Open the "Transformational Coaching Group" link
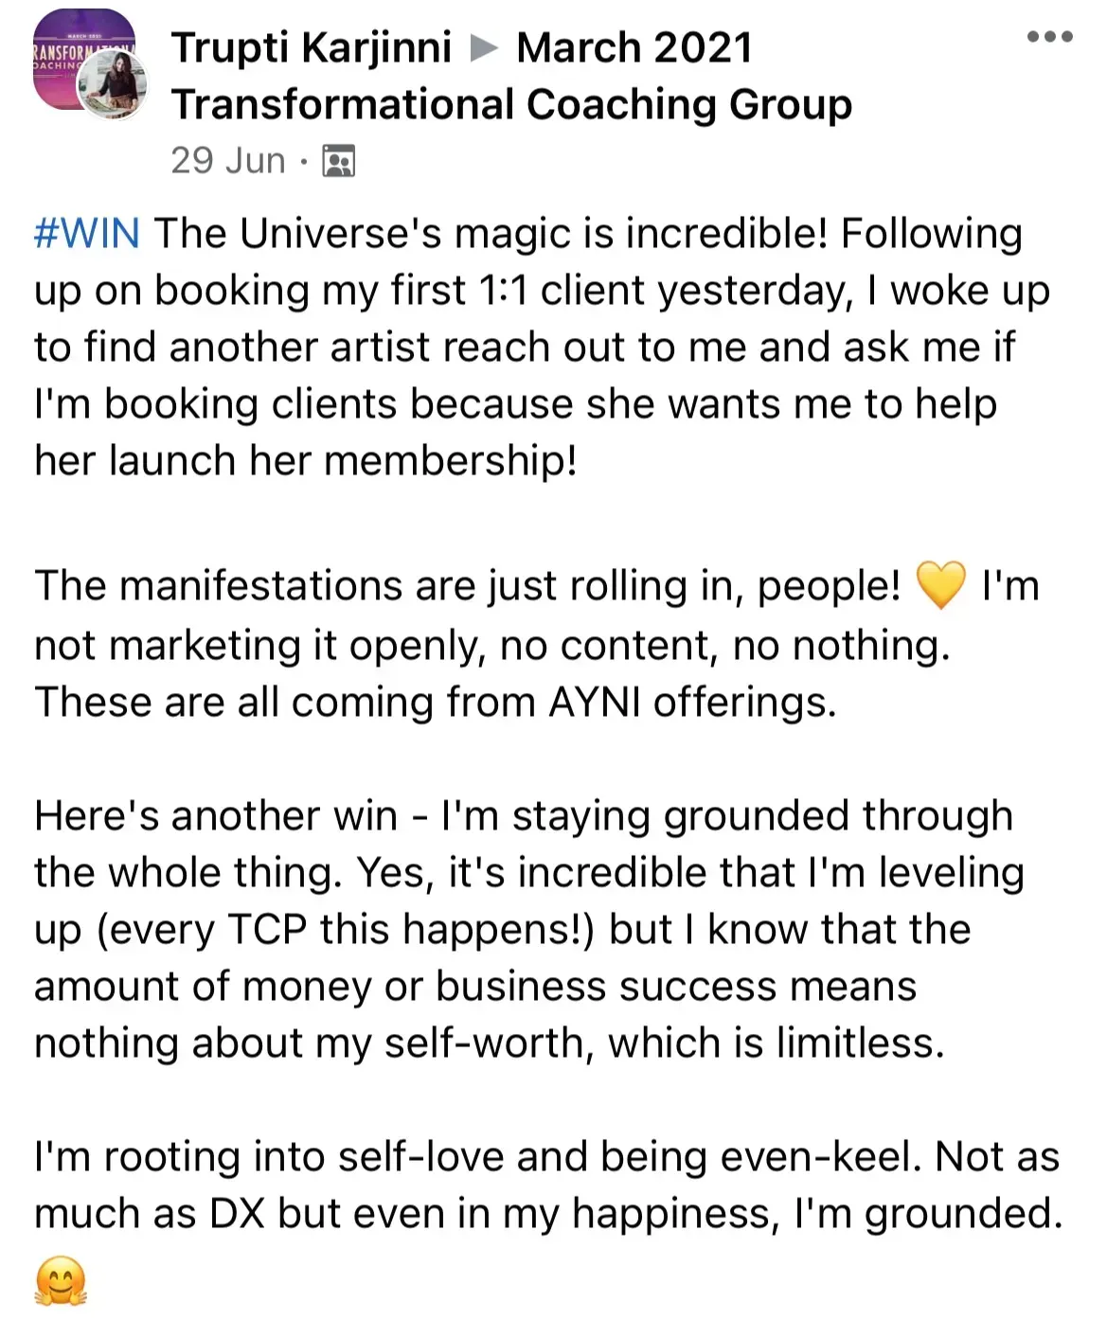 511,104
